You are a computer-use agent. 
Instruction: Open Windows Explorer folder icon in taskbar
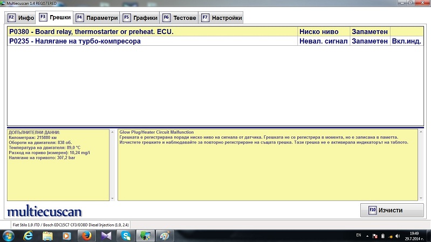[x=47, y=236]
